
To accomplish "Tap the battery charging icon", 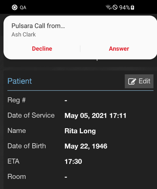I will [x=133, y=7].
